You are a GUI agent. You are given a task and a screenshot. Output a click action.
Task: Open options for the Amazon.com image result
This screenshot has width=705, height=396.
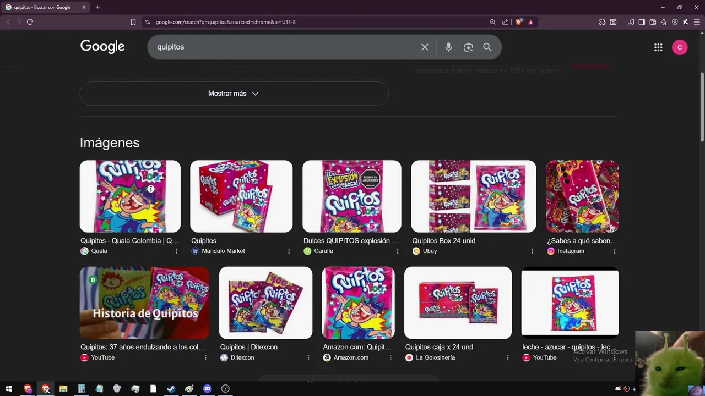(x=391, y=358)
